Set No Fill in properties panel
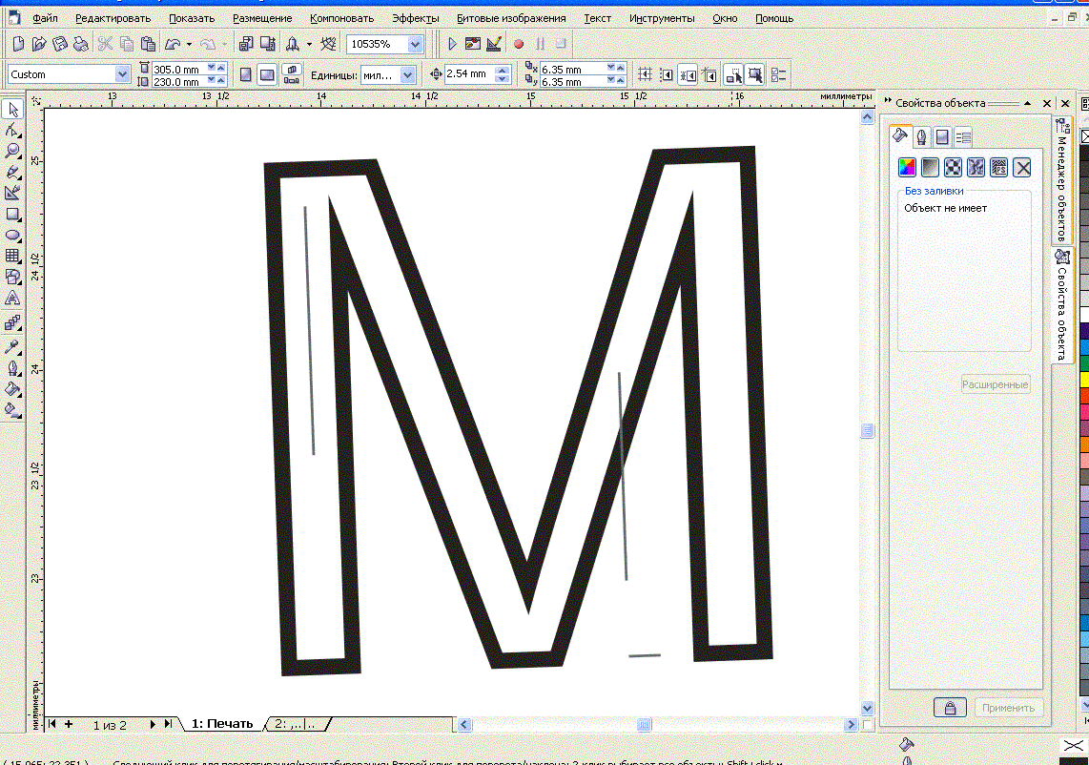The height and width of the screenshot is (765, 1089). [1022, 168]
